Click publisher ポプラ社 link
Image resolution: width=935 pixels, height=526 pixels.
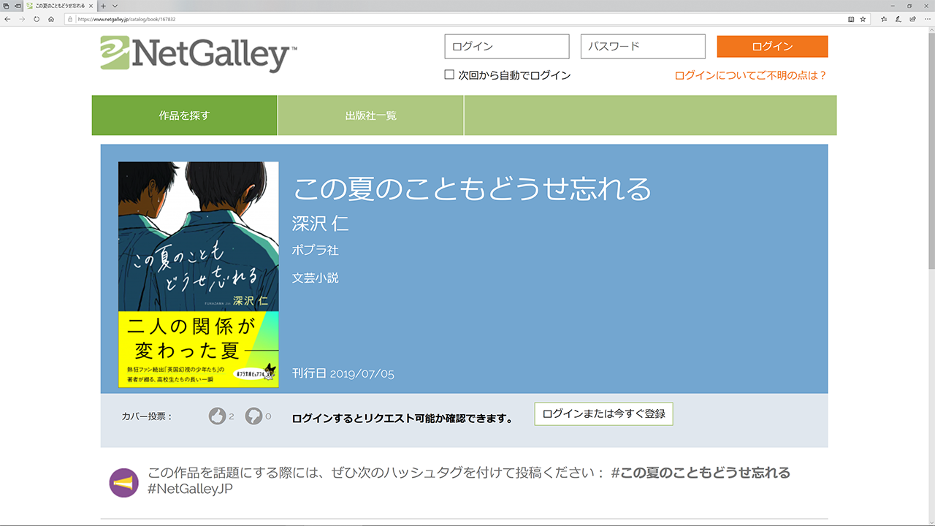(316, 250)
